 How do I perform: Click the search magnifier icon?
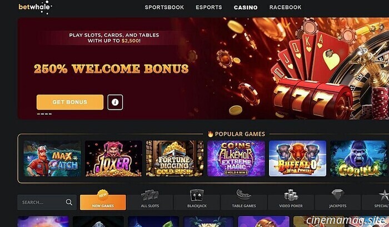(x=69, y=202)
